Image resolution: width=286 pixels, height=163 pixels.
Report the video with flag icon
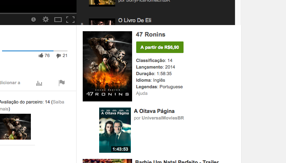click(x=62, y=83)
